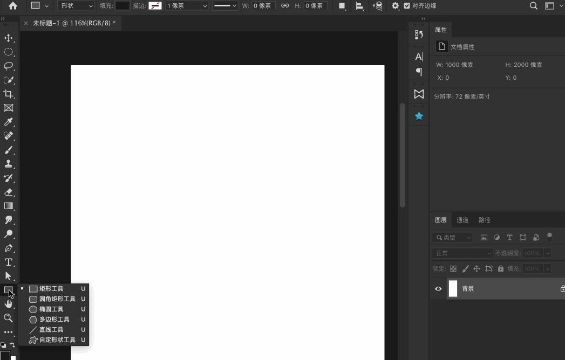Image resolution: width=565 pixels, height=360 pixels.
Task: Hide the 背景 layer with the eye toggle
Action: 438,288
